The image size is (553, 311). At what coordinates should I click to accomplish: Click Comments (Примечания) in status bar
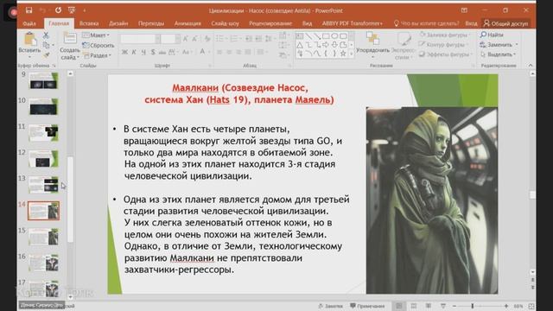tap(367, 306)
